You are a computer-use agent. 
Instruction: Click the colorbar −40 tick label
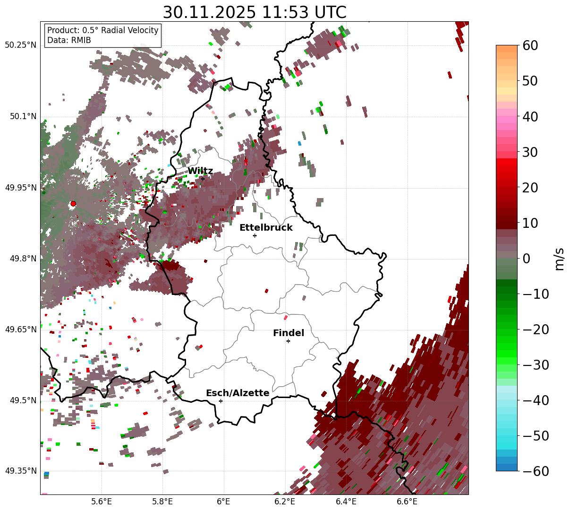pos(536,400)
